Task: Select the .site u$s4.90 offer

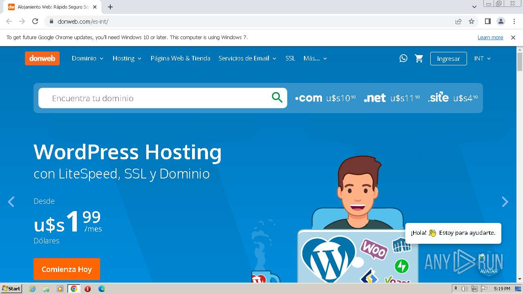Action: (453, 98)
